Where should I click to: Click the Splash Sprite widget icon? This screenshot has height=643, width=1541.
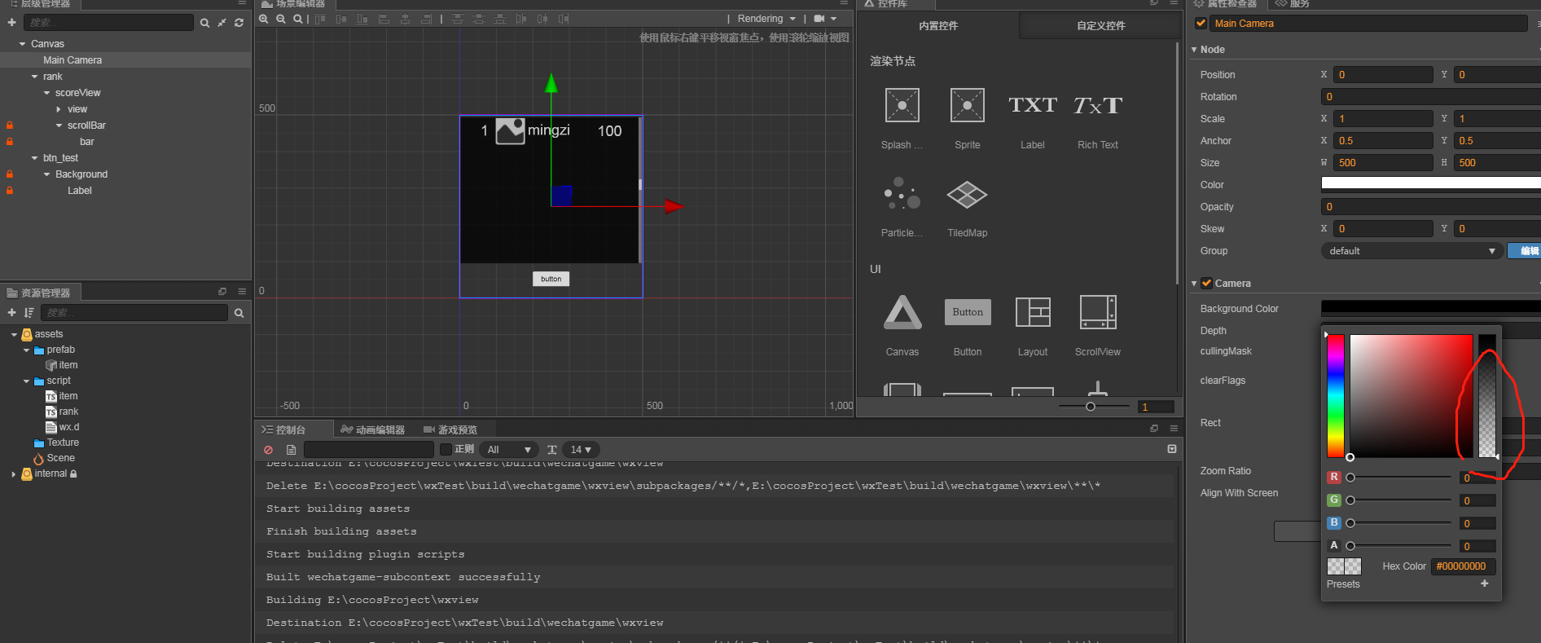(x=902, y=105)
